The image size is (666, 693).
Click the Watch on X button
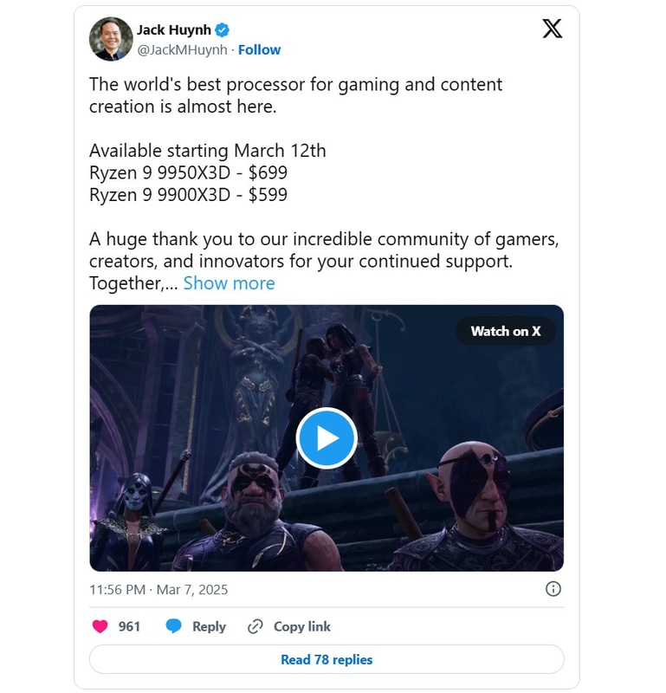pos(505,331)
